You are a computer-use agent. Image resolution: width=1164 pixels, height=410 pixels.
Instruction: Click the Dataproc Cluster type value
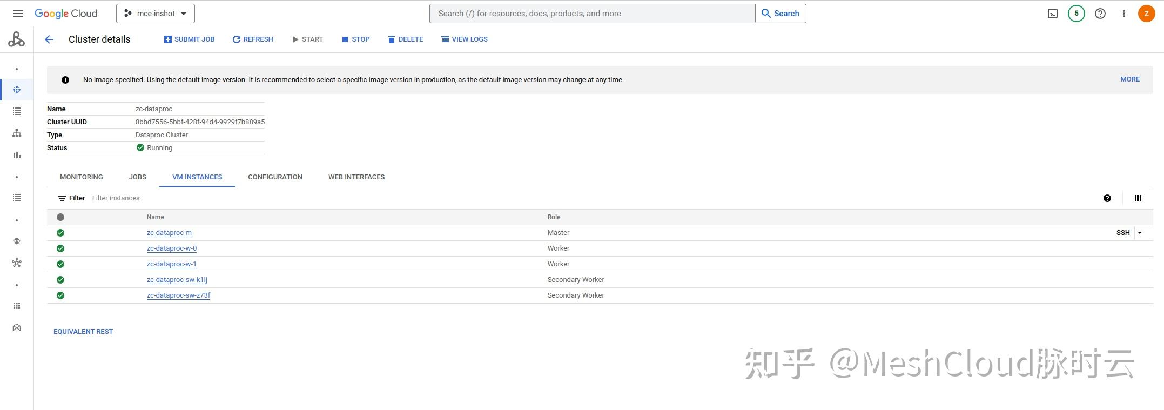(162, 135)
